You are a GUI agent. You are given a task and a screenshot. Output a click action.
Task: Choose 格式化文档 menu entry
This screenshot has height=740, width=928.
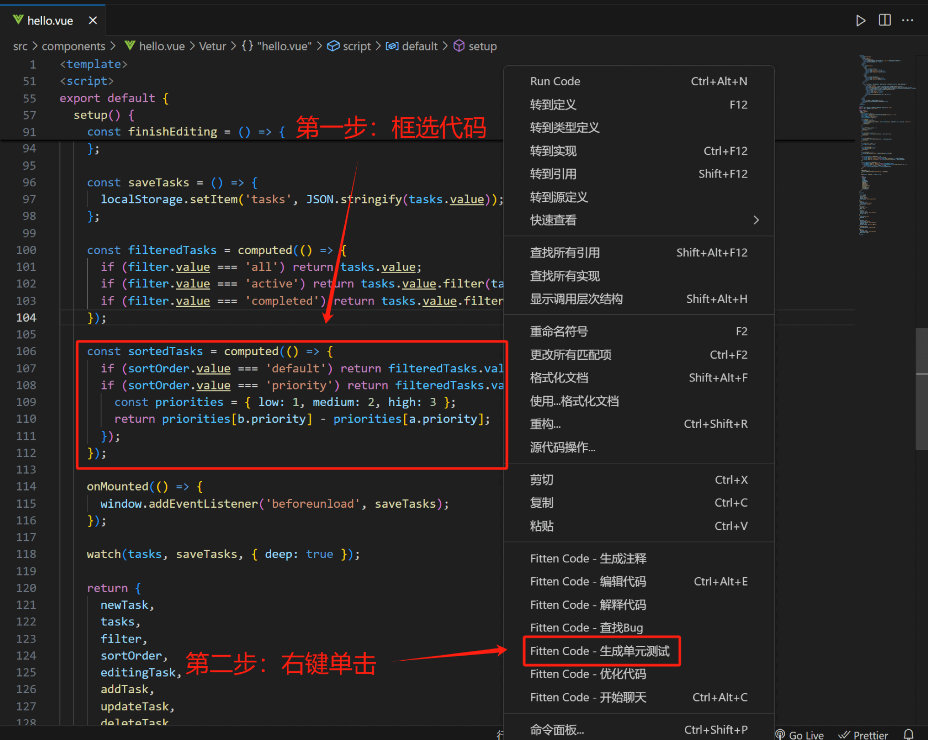point(639,378)
